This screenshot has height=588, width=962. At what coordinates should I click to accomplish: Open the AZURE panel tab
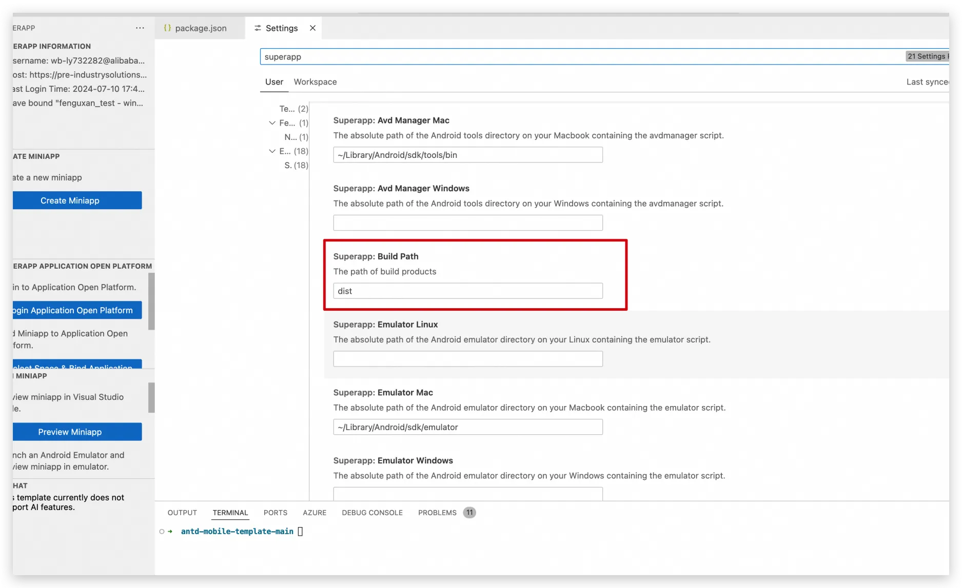pyautogui.click(x=315, y=513)
